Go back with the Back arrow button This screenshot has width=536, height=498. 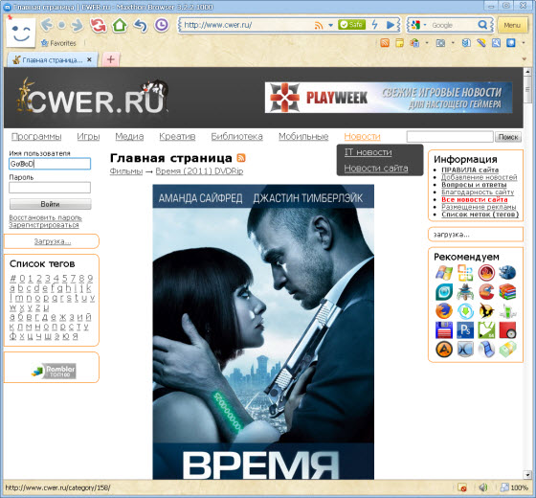coord(47,25)
